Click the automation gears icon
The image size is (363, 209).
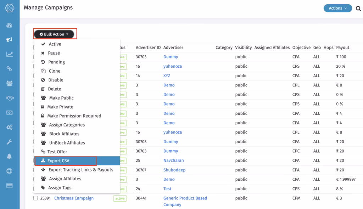pyautogui.click(x=10, y=127)
